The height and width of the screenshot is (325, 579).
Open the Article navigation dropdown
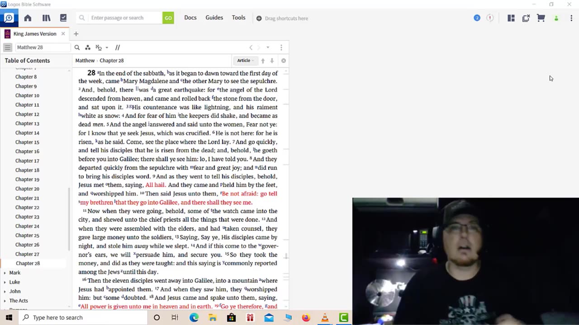(x=245, y=60)
